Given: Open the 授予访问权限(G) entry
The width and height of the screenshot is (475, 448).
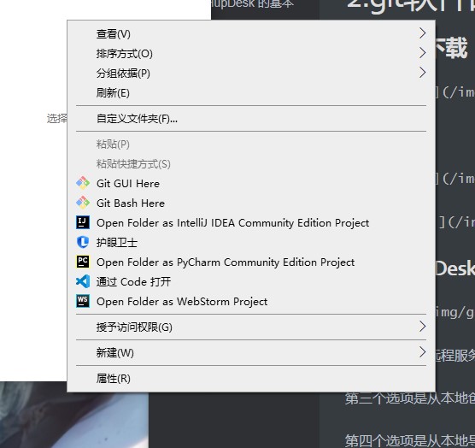Looking at the screenshot, I should (251, 327).
